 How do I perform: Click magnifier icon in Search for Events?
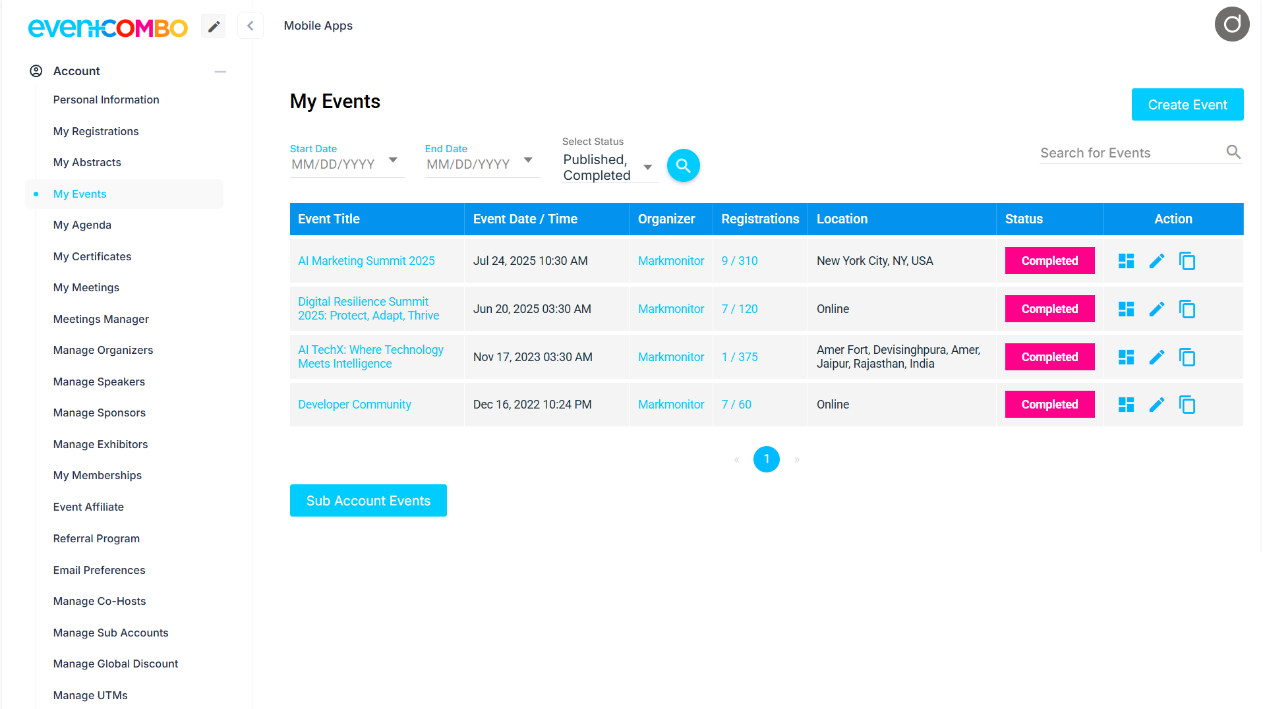point(1233,152)
